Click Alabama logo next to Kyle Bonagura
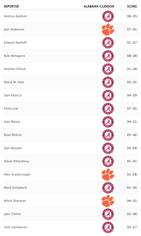The image size is (141, 236). click(x=108, y=56)
